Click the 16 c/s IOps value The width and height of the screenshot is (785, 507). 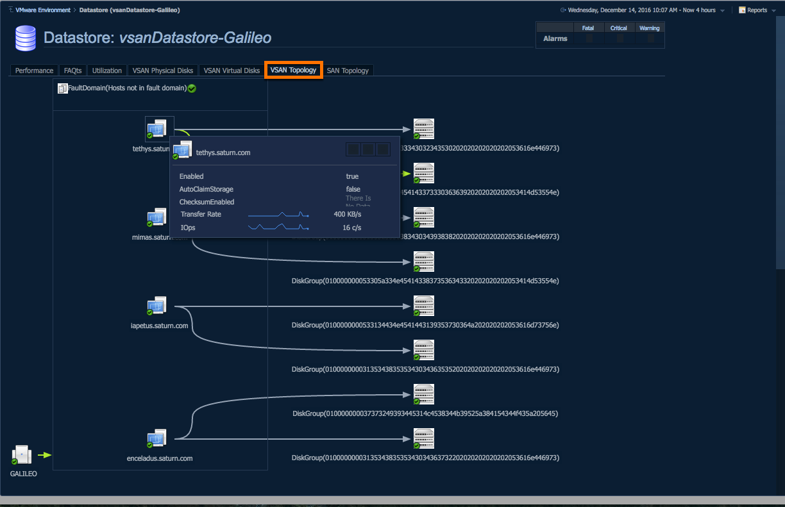351,227
